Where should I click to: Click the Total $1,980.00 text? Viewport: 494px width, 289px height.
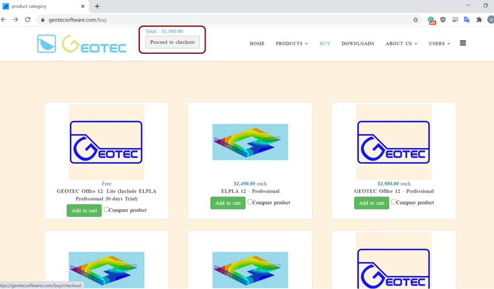[164, 31]
